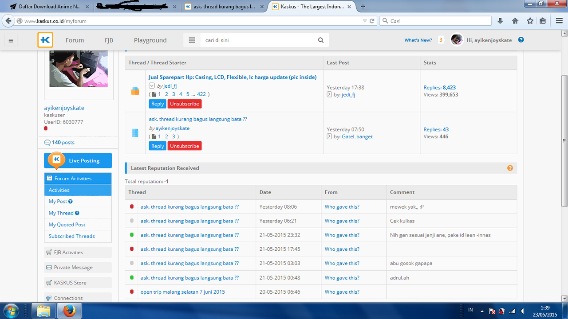Image resolution: width=568 pixels, height=319 pixels.
Task: Open Windows Start menu
Action: 10,310
